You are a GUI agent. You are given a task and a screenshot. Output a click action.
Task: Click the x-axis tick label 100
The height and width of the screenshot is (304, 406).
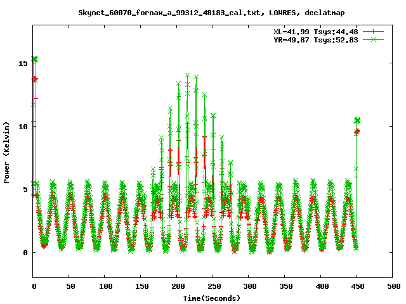(x=106, y=286)
